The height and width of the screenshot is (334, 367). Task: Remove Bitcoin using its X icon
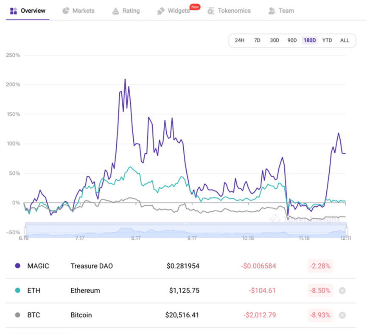tap(342, 315)
